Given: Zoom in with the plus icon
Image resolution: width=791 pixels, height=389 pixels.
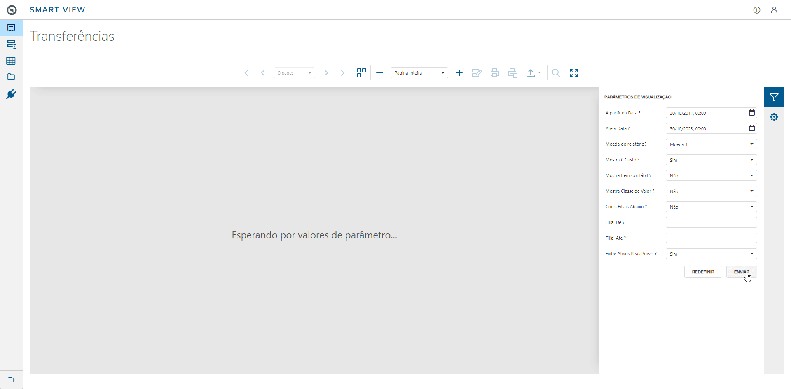Looking at the screenshot, I should click(x=459, y=73).
